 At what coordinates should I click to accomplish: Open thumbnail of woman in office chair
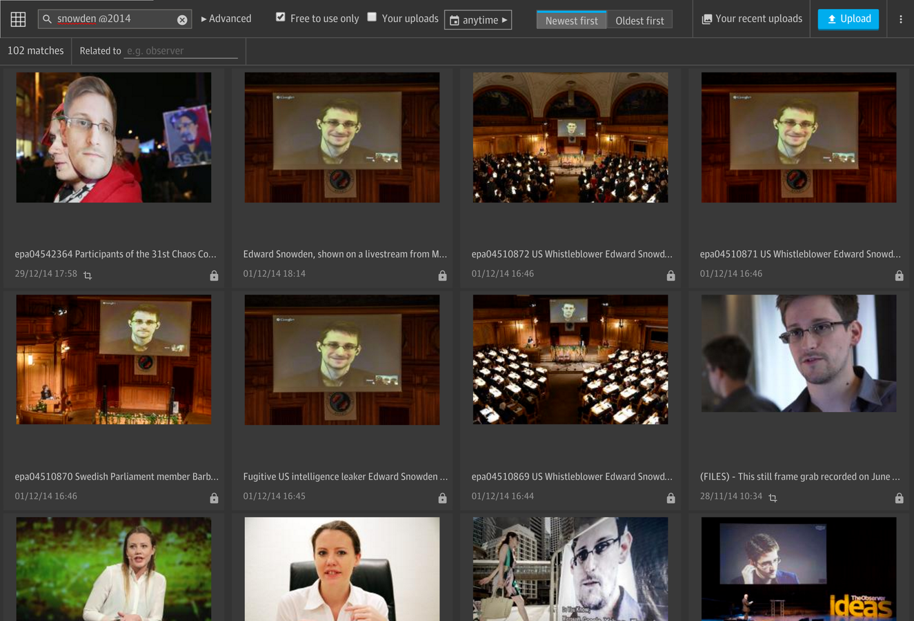[342, 569]
